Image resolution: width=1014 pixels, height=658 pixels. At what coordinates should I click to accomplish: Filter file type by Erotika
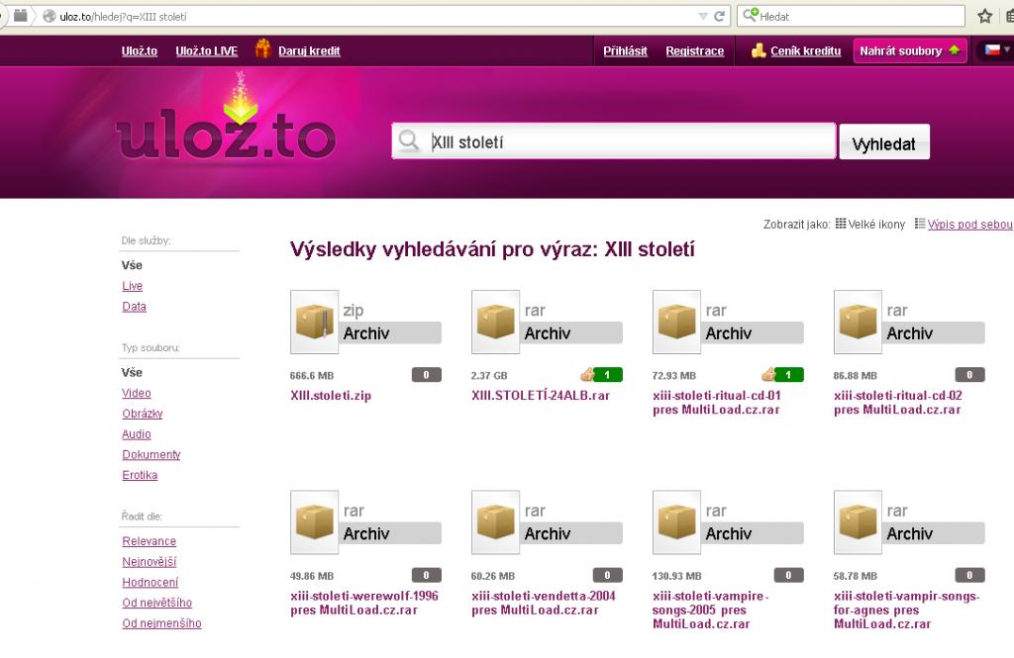(140, 475)
